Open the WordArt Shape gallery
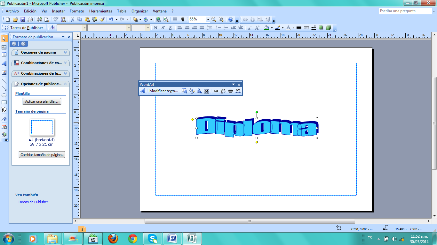 199,91
